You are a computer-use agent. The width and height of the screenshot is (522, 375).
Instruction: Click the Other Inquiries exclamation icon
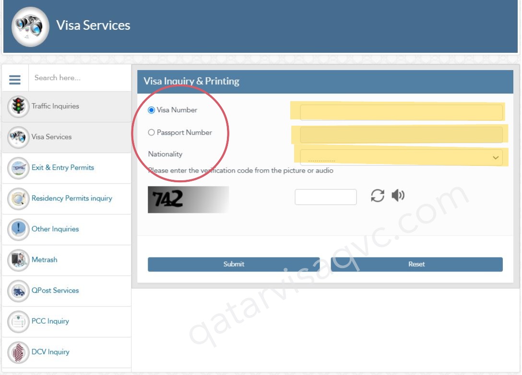point(18,229)
